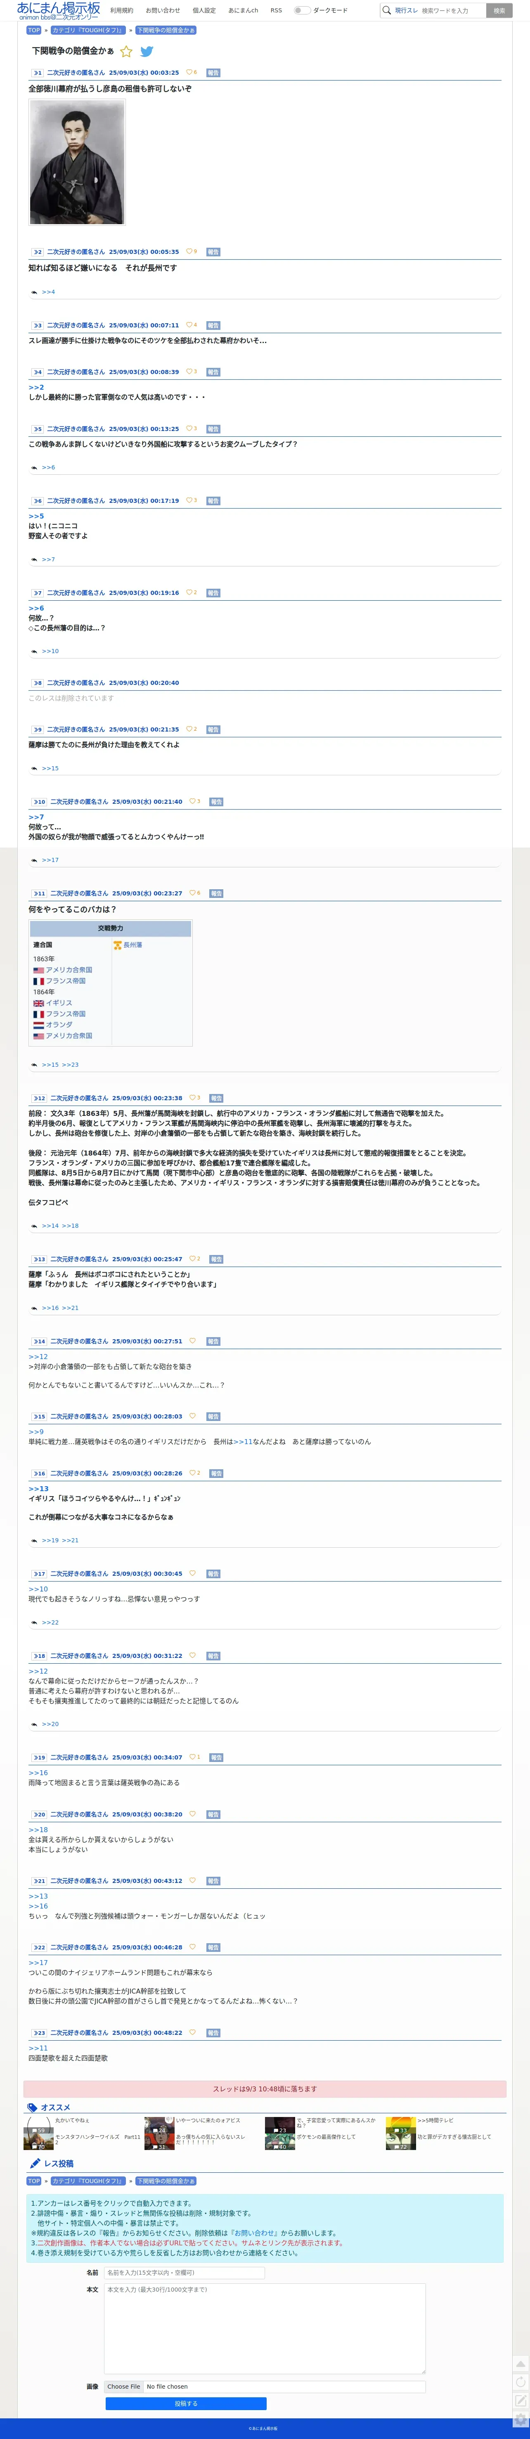Click >>18 anchor in post 20

point(38,1830)
